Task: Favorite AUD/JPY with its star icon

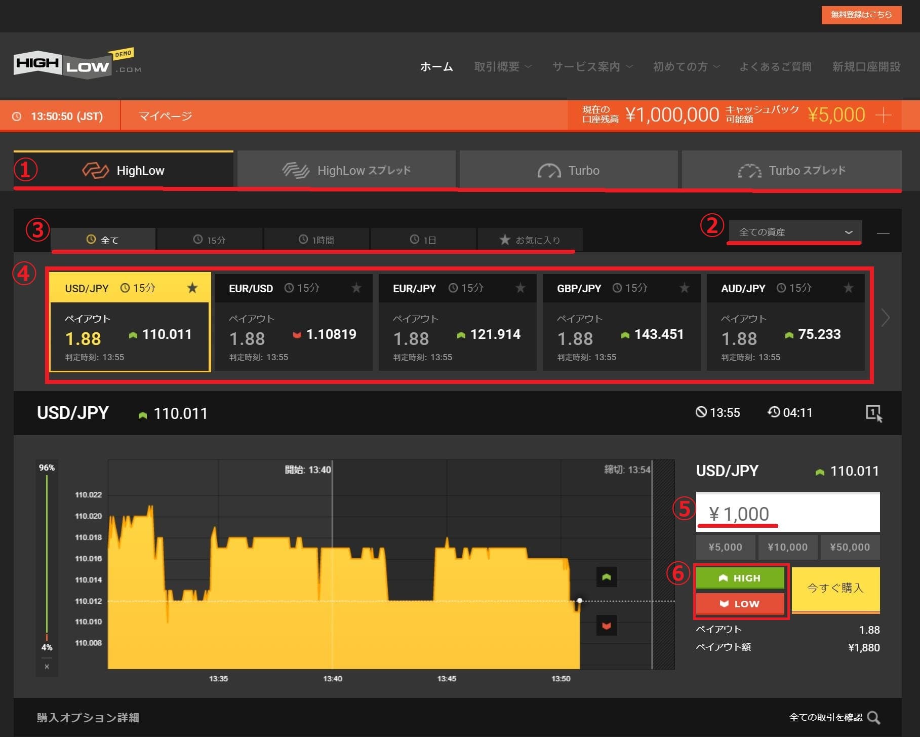Action: pyautogui.click(x=849, y=288)
